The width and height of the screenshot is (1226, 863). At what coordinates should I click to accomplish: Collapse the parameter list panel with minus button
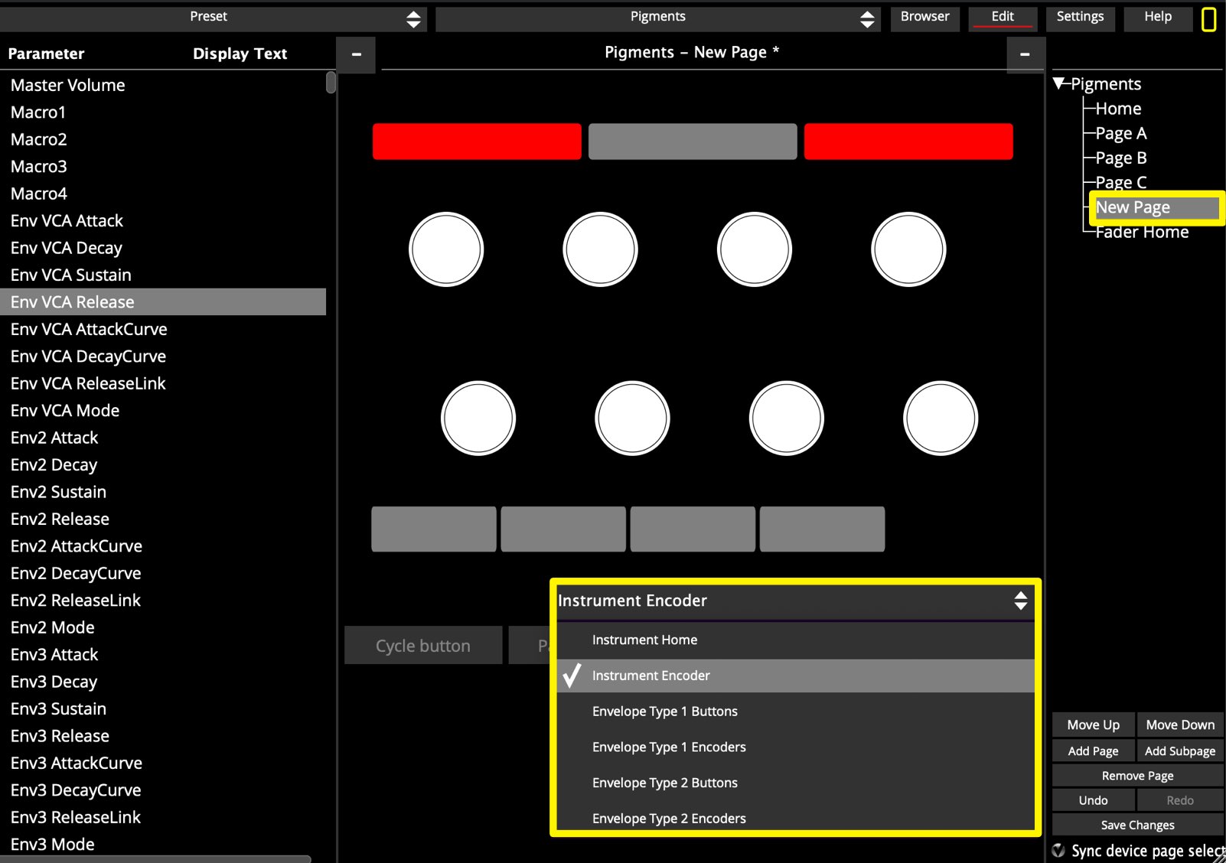pyautogui.click(x=356, y=54)
